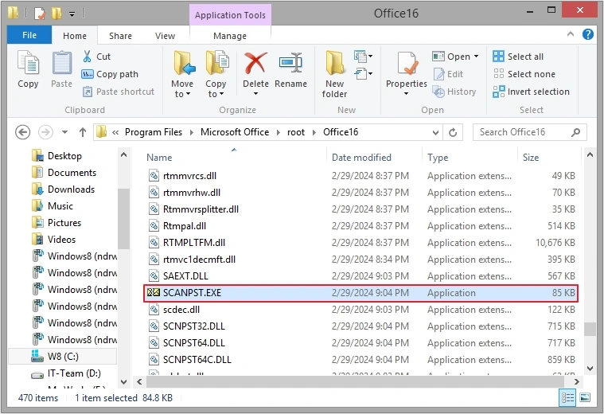
Task: Click the Application Tools contextual tab
Action: 230,15
